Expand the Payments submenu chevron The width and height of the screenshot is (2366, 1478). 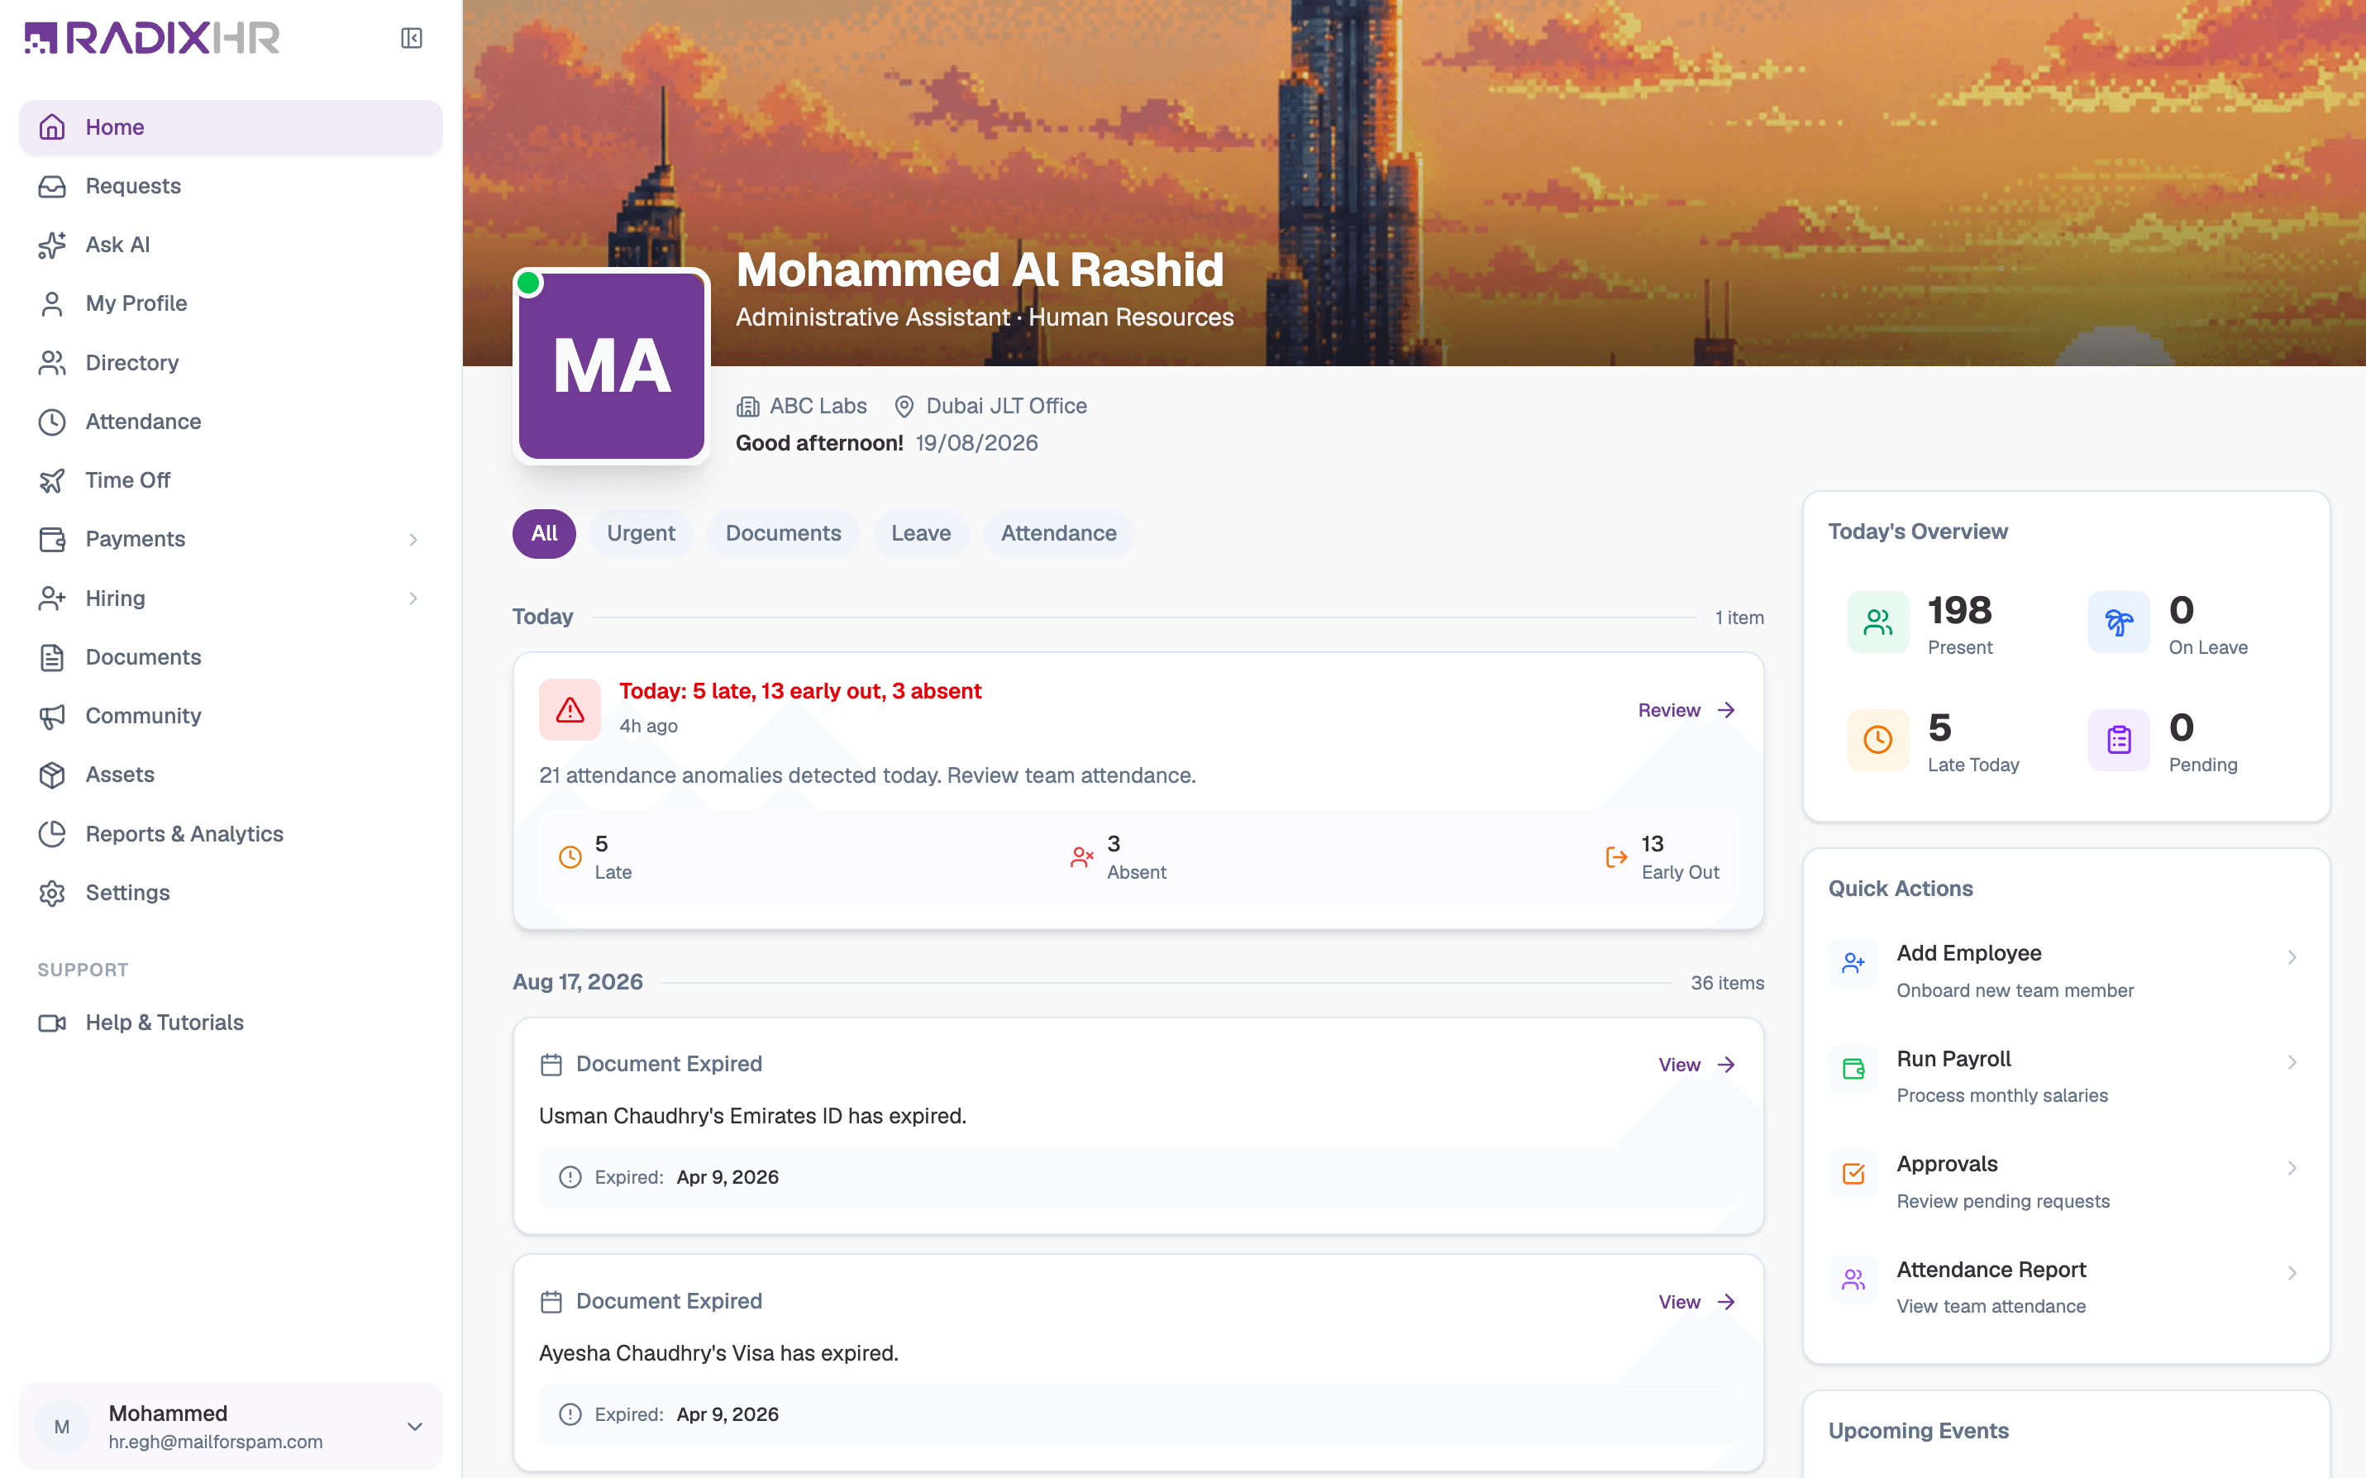[413, 540]
